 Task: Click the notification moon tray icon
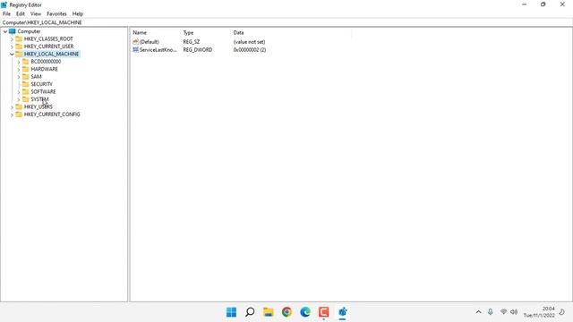561,312
